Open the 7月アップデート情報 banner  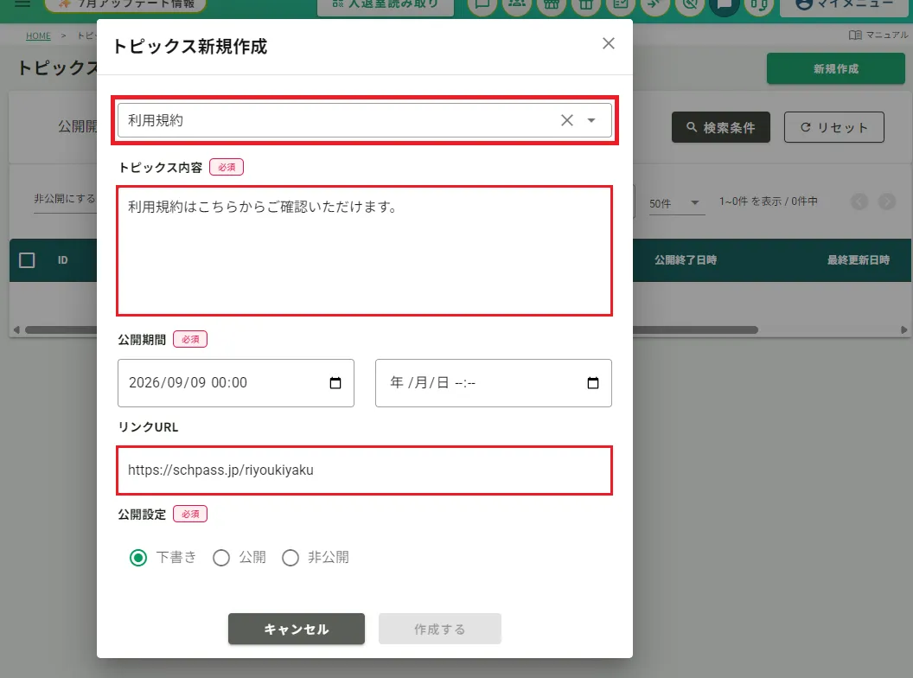(x=125, y=4)
